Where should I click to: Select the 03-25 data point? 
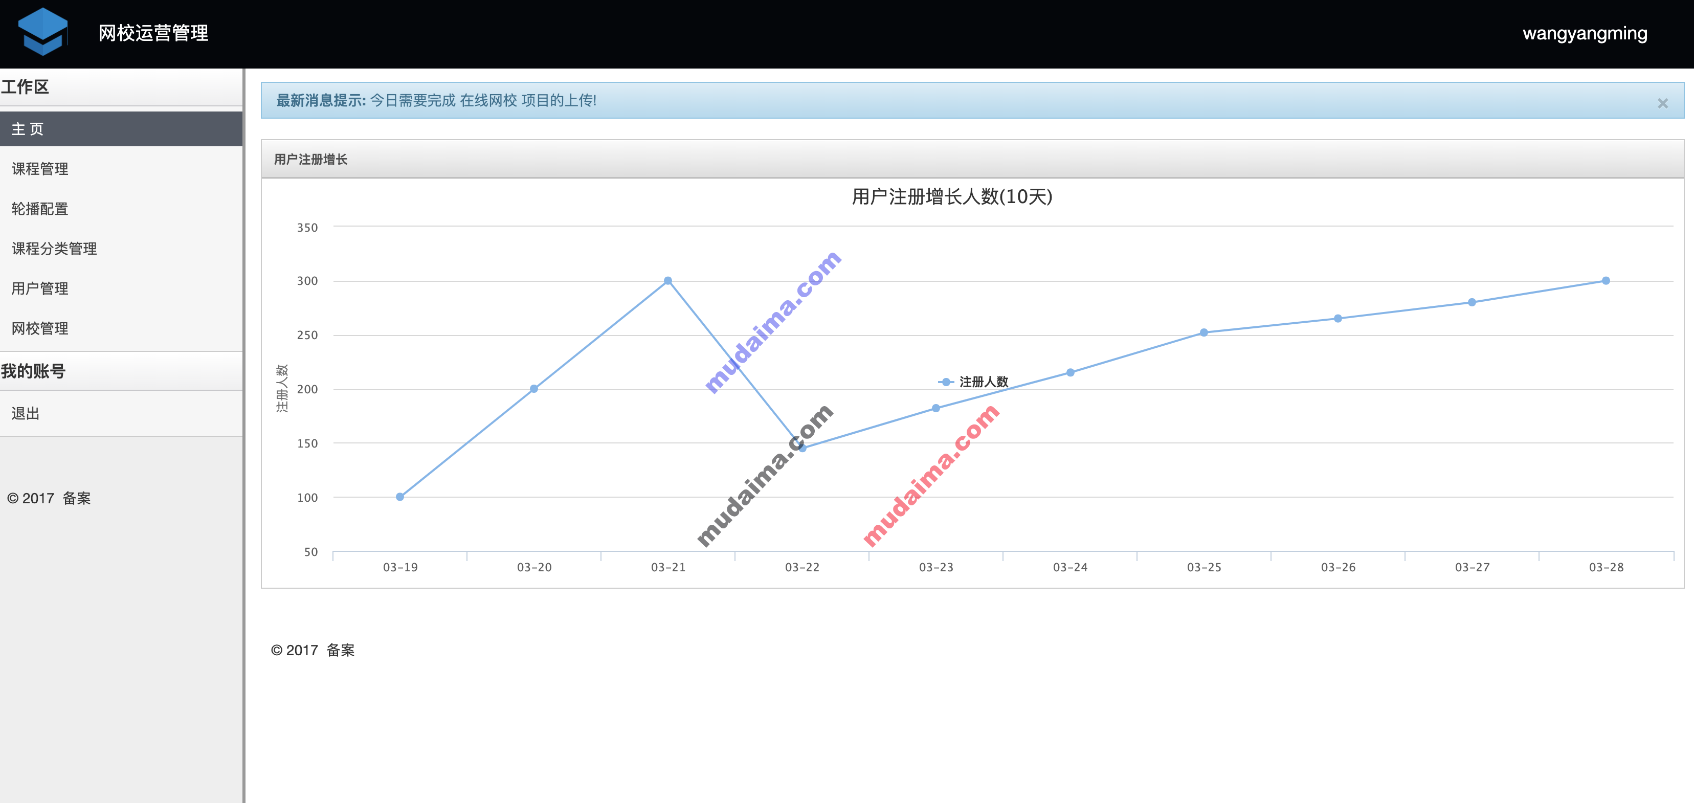click(x=1204, y=333)
